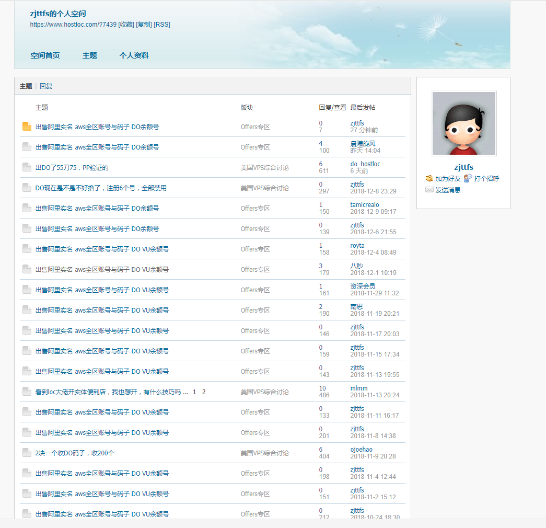Click 加为好友 link
Screen dimensions: 546x528
(x=448, y=179)
